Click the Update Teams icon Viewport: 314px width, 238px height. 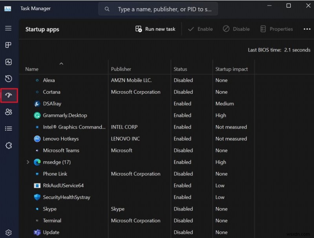[37, 233]
